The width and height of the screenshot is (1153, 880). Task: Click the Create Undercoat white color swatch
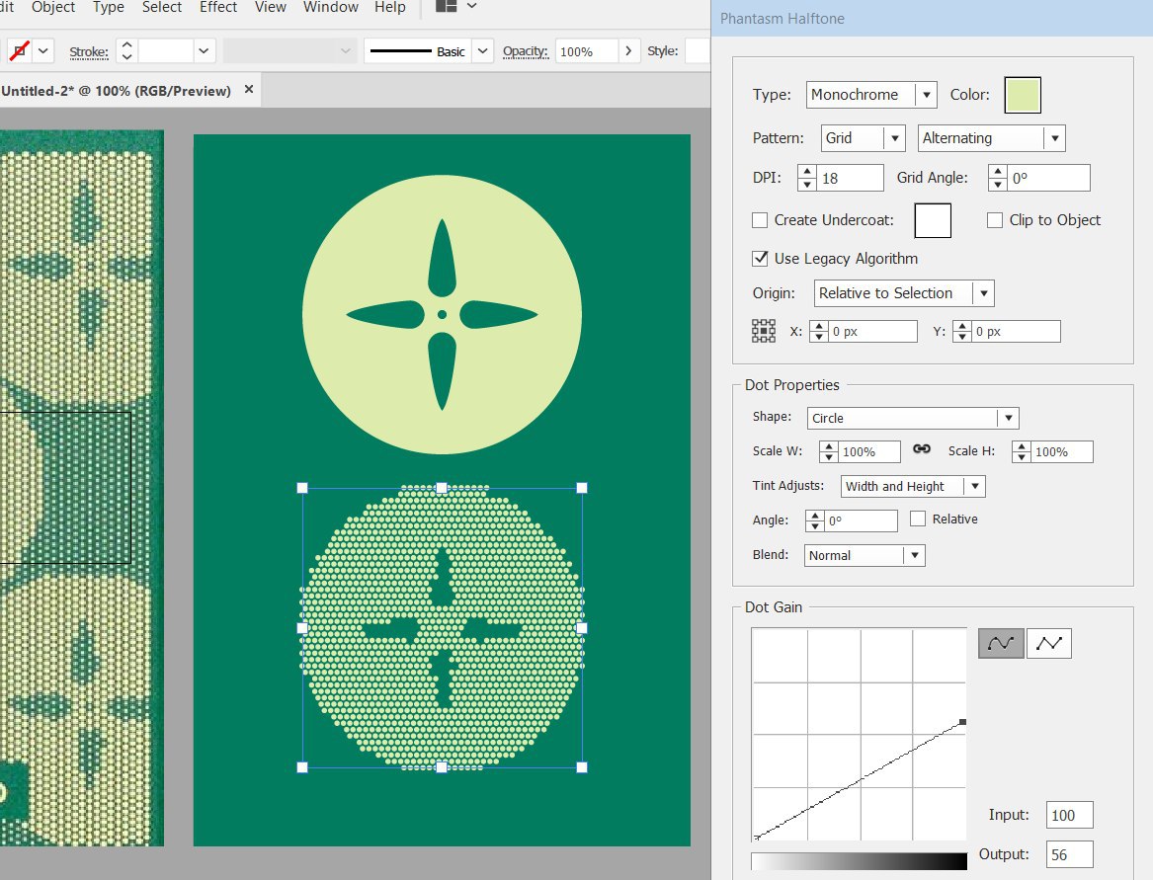pos(933,220)
